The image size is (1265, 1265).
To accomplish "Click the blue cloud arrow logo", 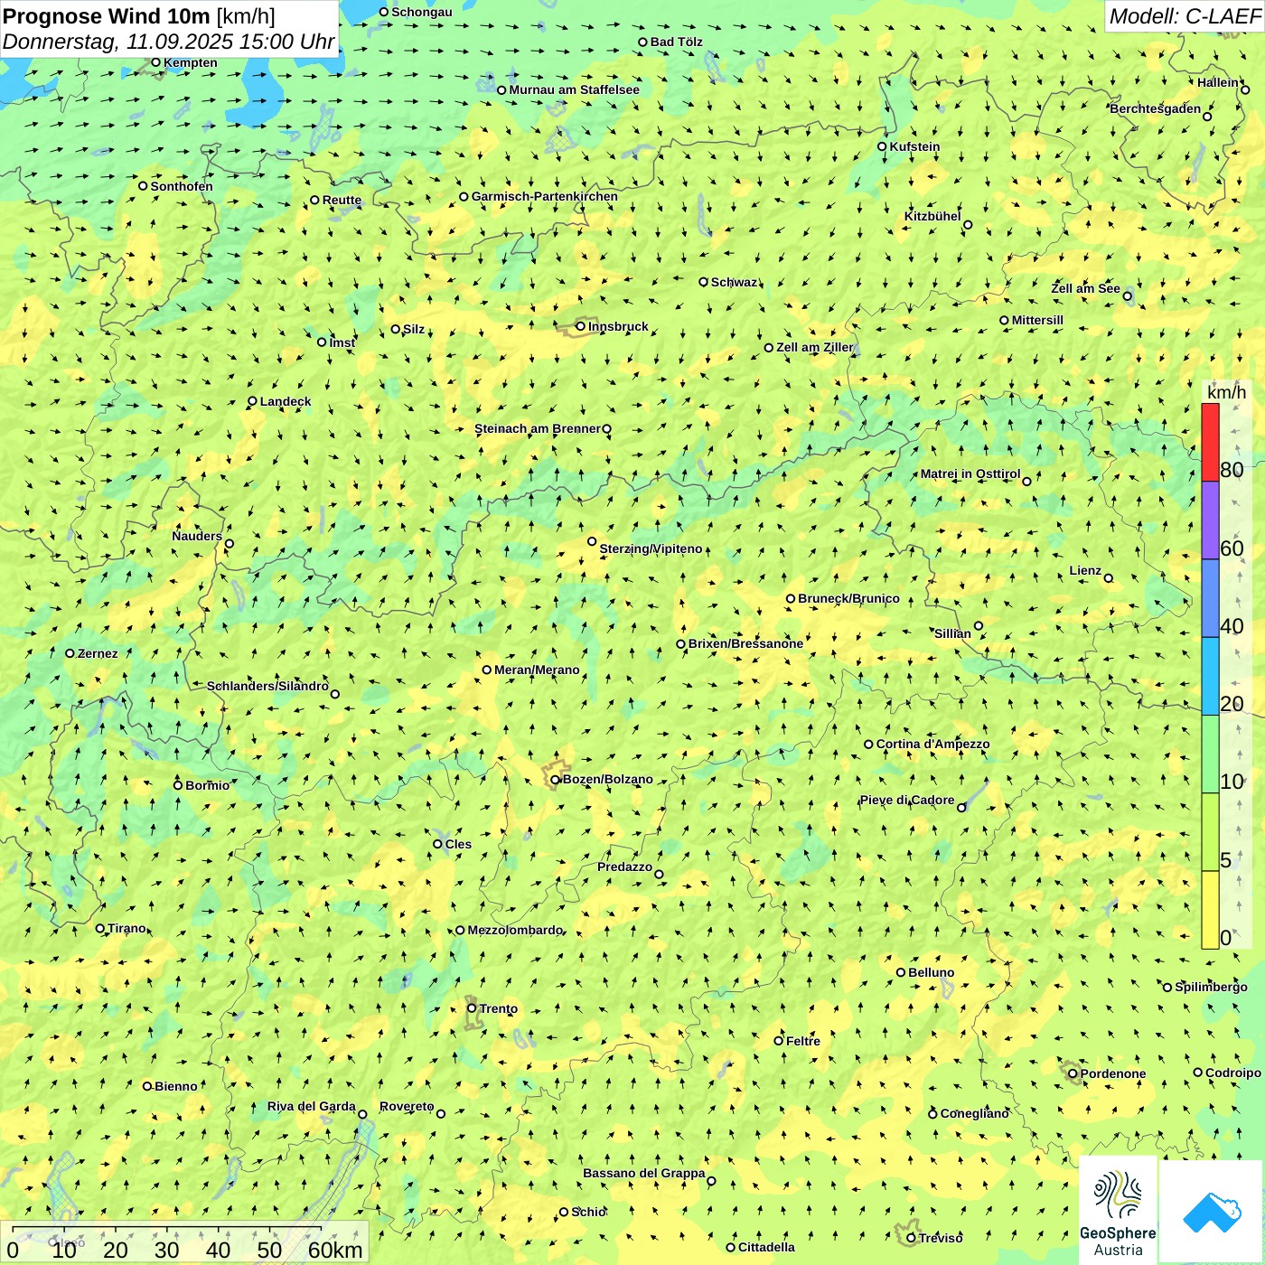I will (1212, 1211).
